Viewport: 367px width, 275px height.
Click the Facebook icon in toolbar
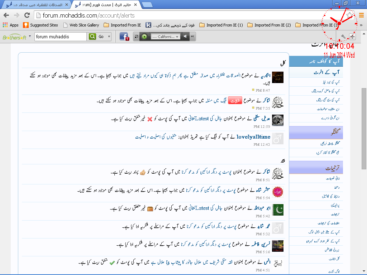(x=124, y=37)
